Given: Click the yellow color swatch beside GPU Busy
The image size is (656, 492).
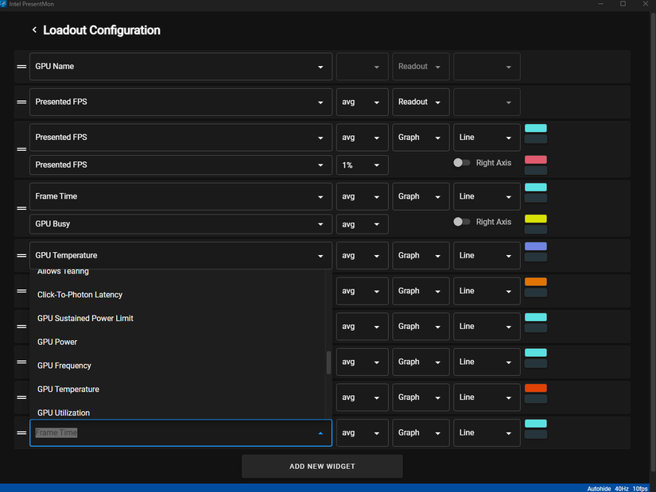Looking at the screenshot, I should point(534,217).
